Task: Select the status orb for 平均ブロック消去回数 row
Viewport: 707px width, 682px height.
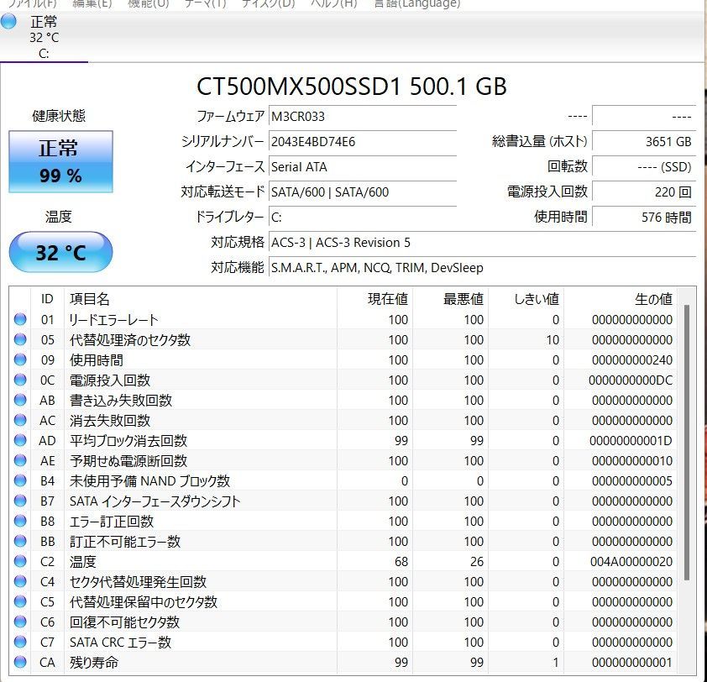Action: pyautogui.click(x=20, y=440)
